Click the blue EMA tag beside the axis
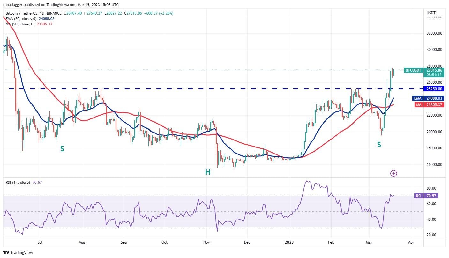Viewport: 449px width, 258px height. coord(418,98)
